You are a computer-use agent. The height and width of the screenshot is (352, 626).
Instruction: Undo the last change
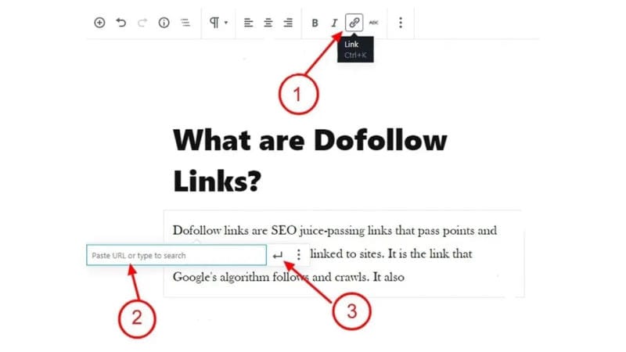121,23
